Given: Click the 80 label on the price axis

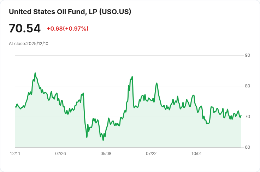Looking at the screenshot, I should [247, 86].
